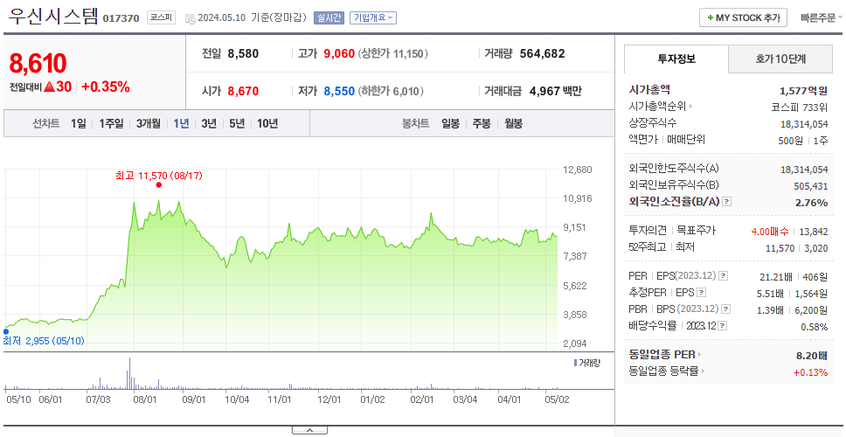Click the 시가총액순위 link
This screenshot has width=846, height=437.
tap(657, 107)
